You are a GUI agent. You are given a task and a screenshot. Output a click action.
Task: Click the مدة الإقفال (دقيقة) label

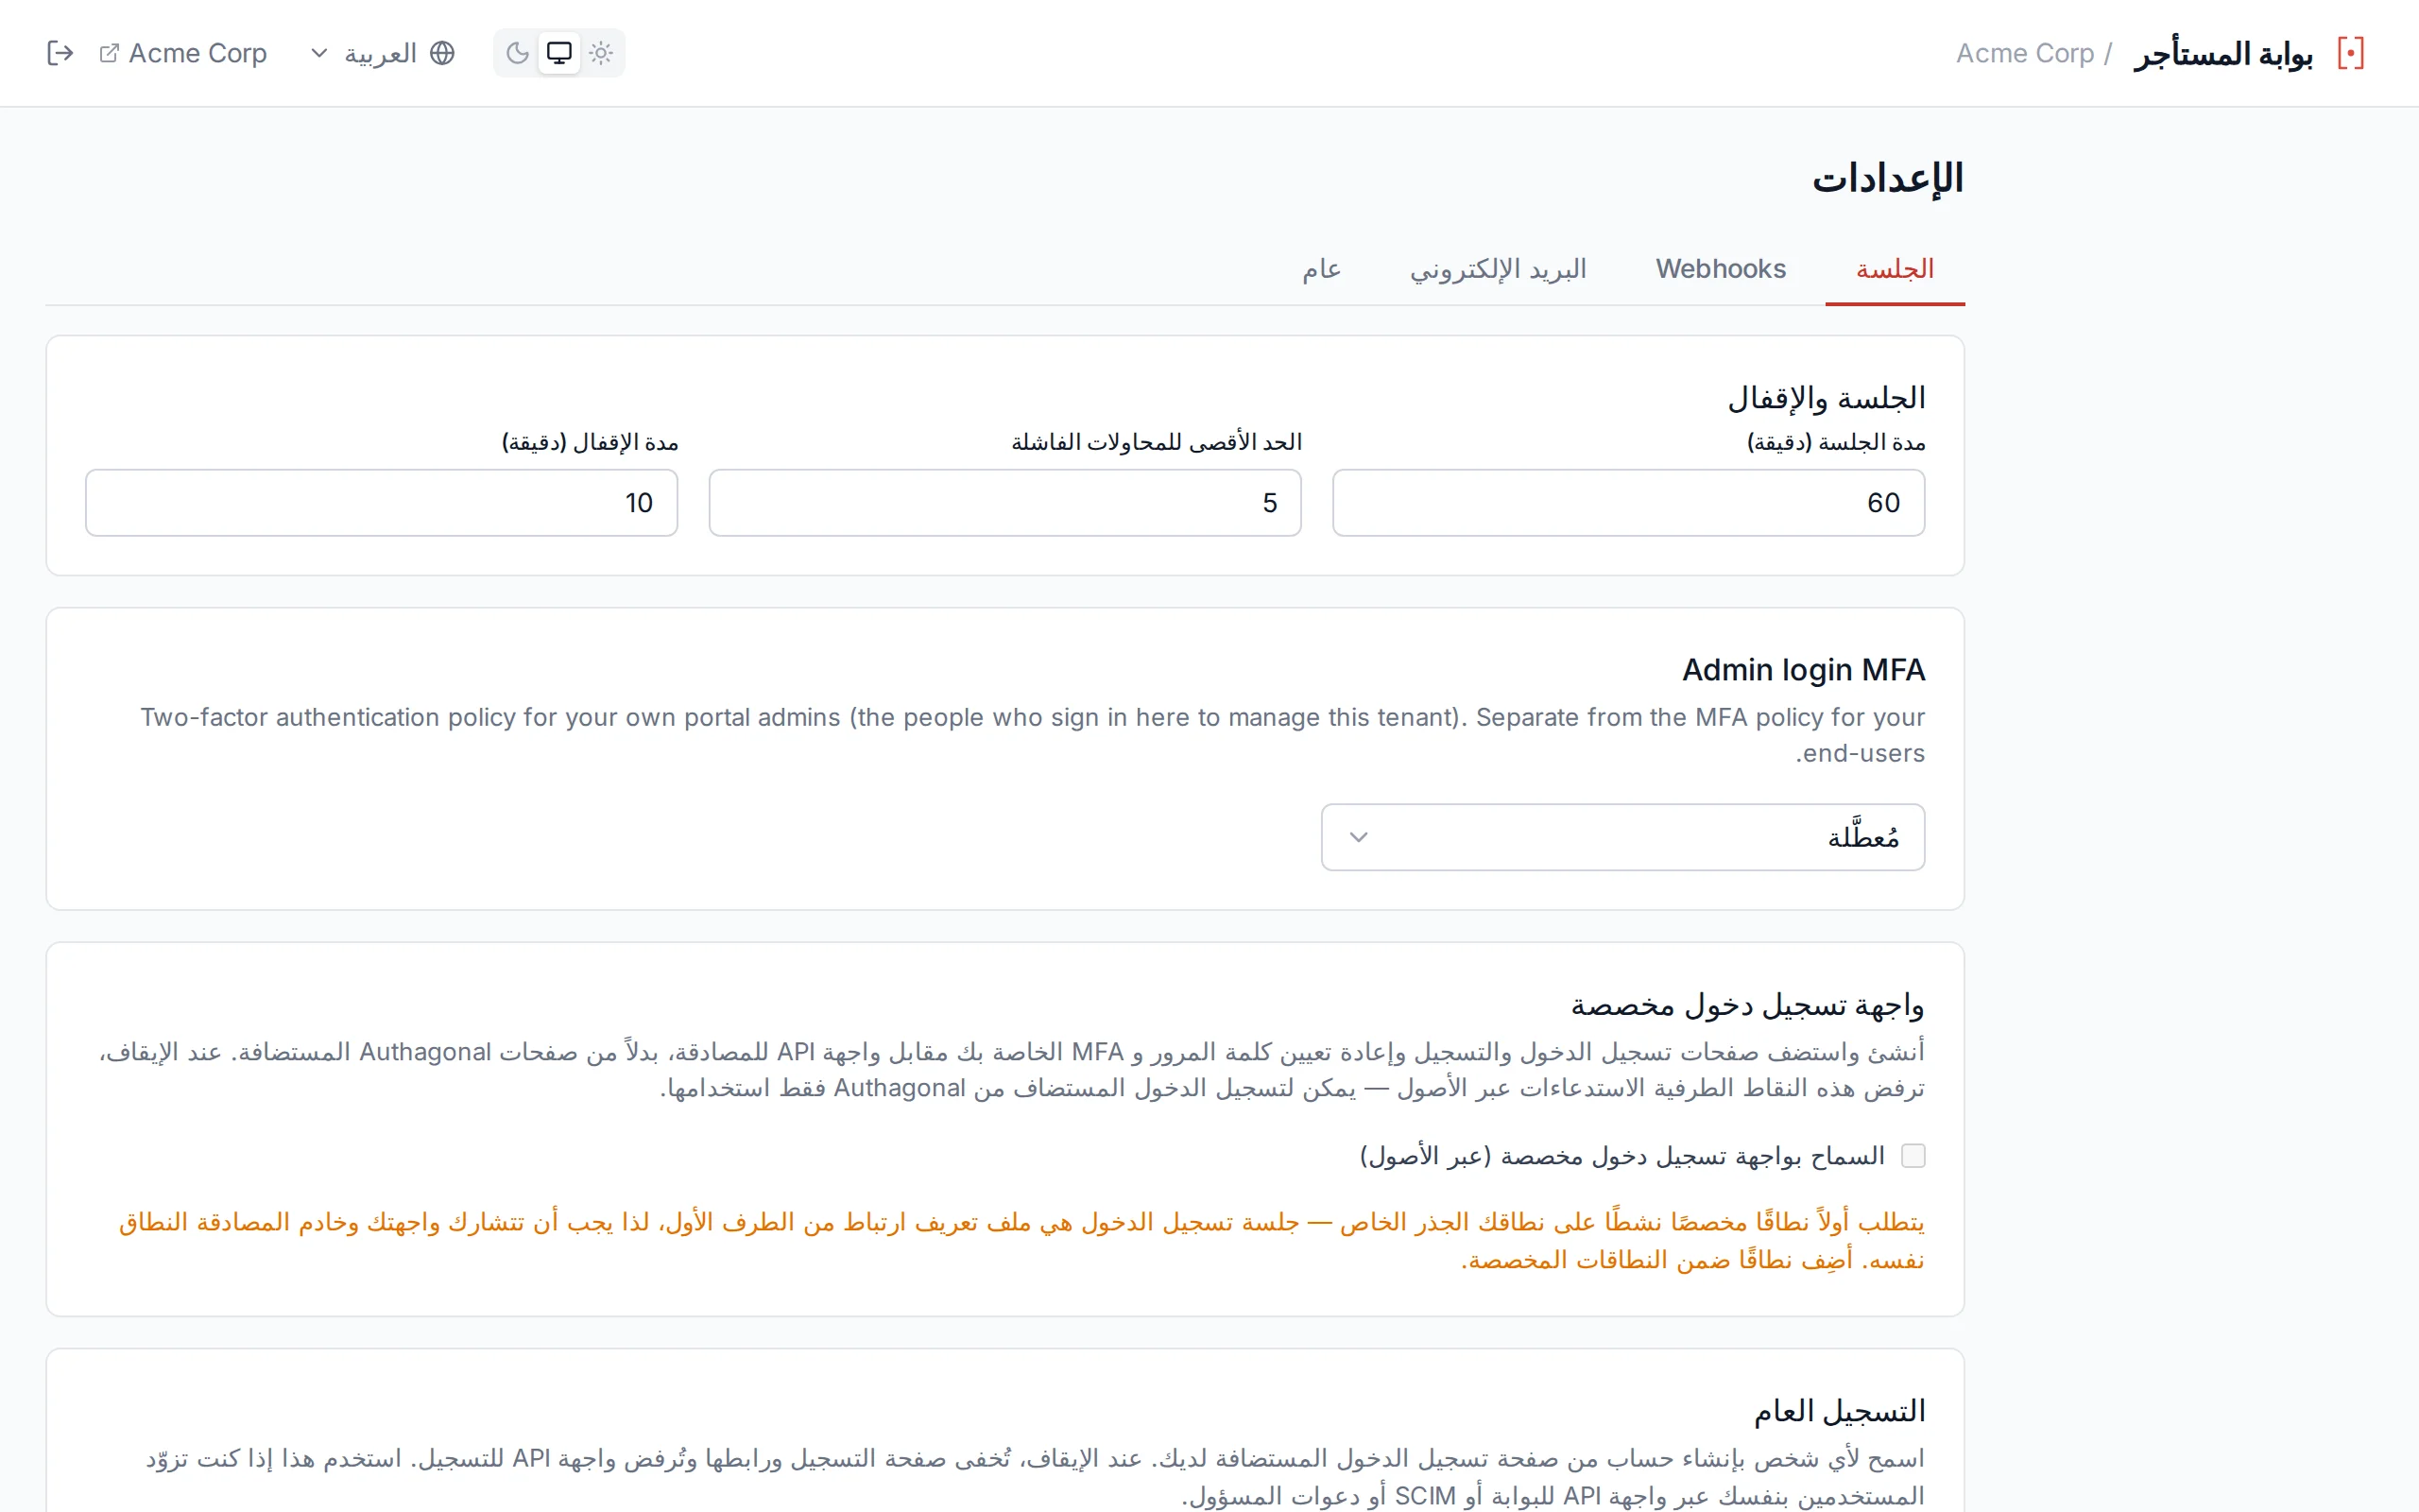pyautogui.click(x=590, y=442)
